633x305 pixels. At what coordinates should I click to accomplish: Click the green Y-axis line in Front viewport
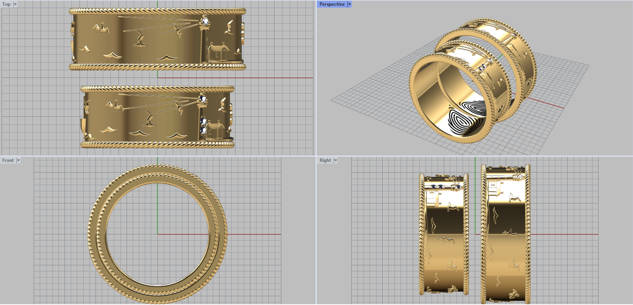pyautogui.click(x=157, y=205)
